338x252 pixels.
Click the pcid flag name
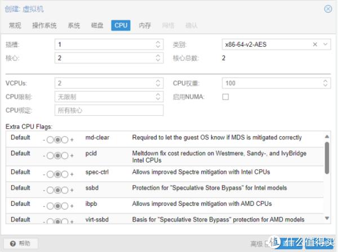(x=91, y=153)
